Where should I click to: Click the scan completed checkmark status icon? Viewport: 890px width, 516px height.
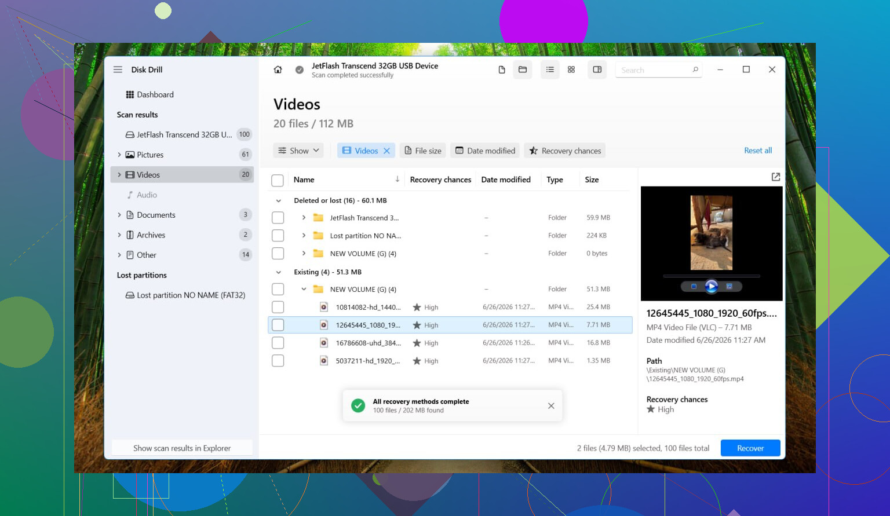coord(300,69)
